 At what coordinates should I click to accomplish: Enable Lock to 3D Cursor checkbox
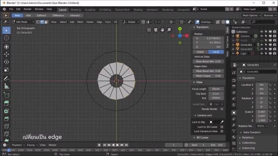coord(222,127)
